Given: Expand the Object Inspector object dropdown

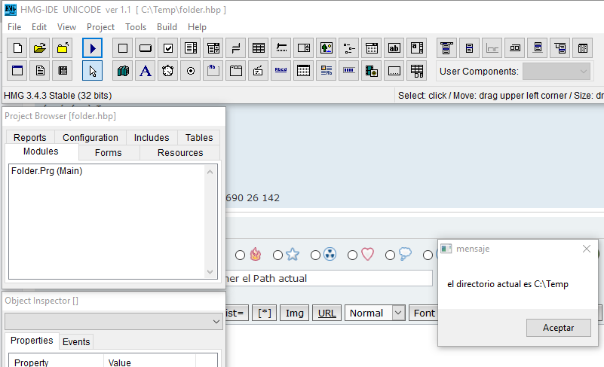Looking at the screenshot, I should coord(114,322).
